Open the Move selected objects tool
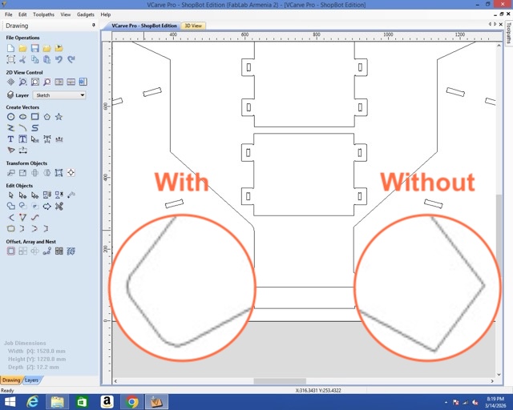This screenshot has width=513, height=410. click(x=10, y=173)
